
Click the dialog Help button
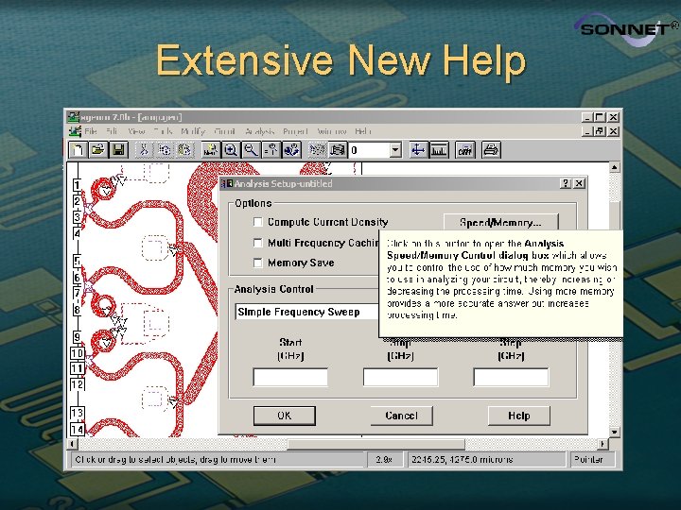click(x=519, y=416)
